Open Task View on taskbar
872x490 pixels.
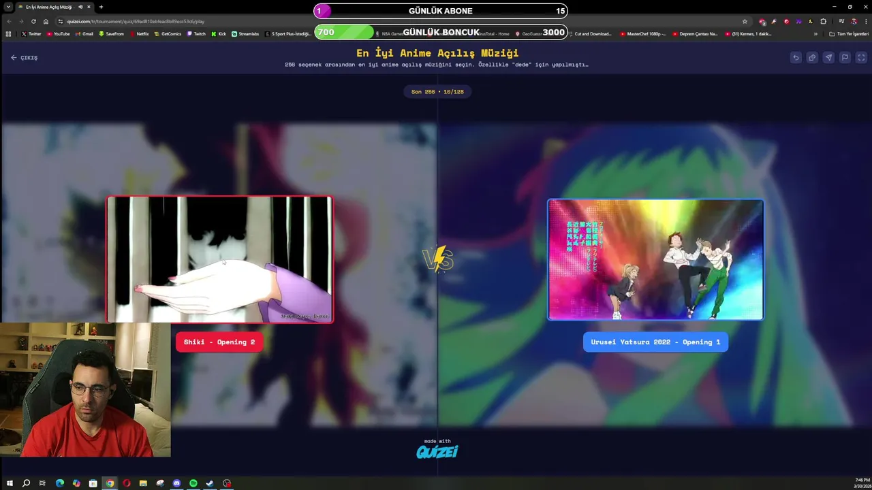[42, 483]
